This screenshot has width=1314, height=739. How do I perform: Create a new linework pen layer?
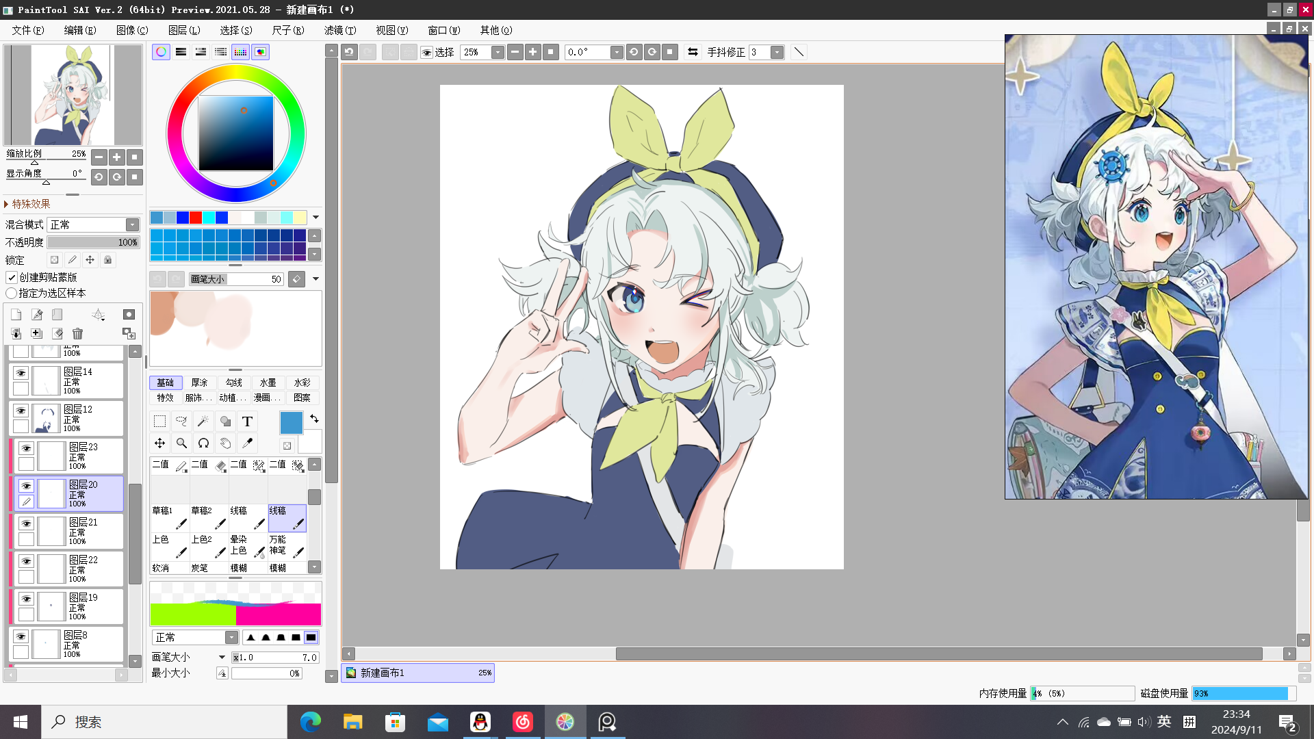click(x=37, y=315)
